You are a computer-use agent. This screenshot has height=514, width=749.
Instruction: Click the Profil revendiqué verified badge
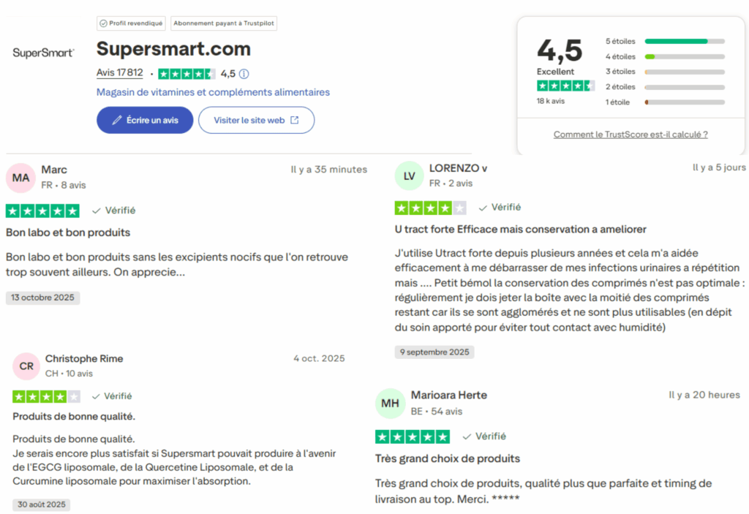131,23
